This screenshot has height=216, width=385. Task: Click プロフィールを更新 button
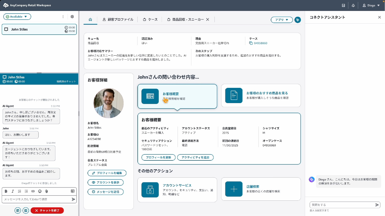pos(158,158)
